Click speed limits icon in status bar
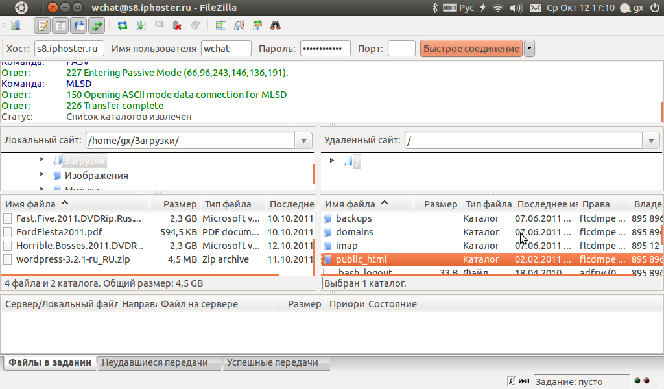This screenshot has width=664, height=389. tap(524, 381)
